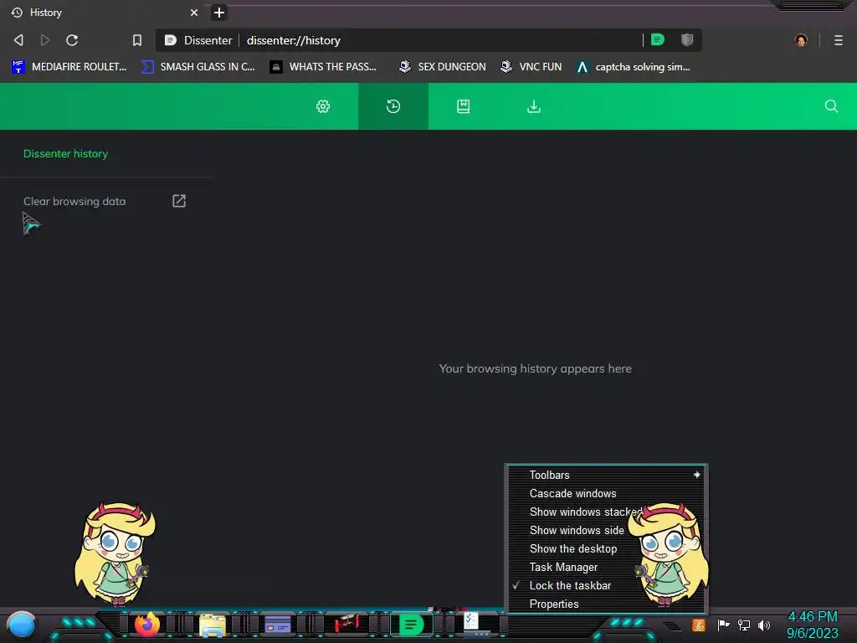Screen dimensions: 857x643
Task: Expand the Toolbars submenu
Action: pyautogui.click(x=606, y=475)
